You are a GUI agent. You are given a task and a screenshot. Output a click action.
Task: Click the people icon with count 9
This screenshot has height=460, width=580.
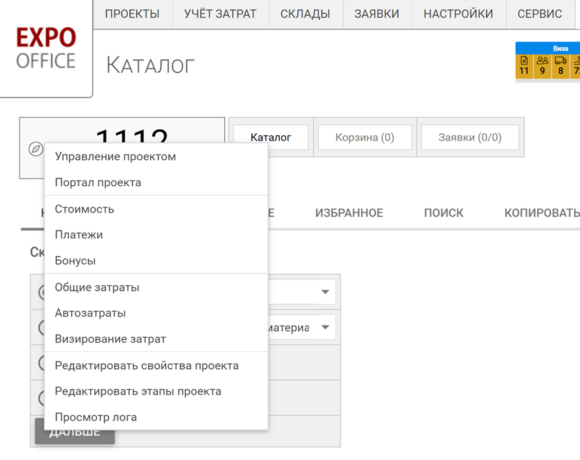pyautogui.click(x=542, y=66)
